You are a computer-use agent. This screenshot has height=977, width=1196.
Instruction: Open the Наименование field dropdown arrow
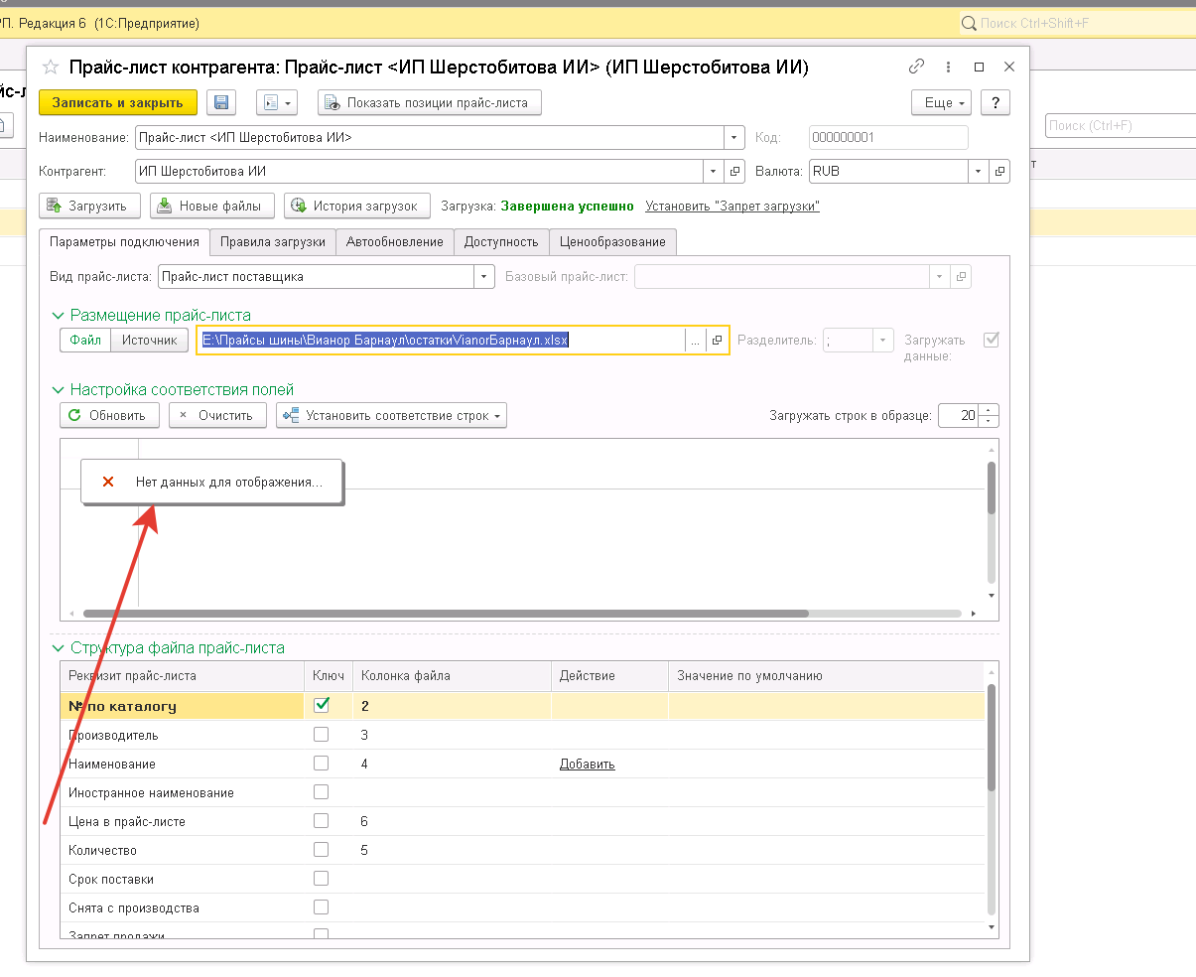pos(735,138)
